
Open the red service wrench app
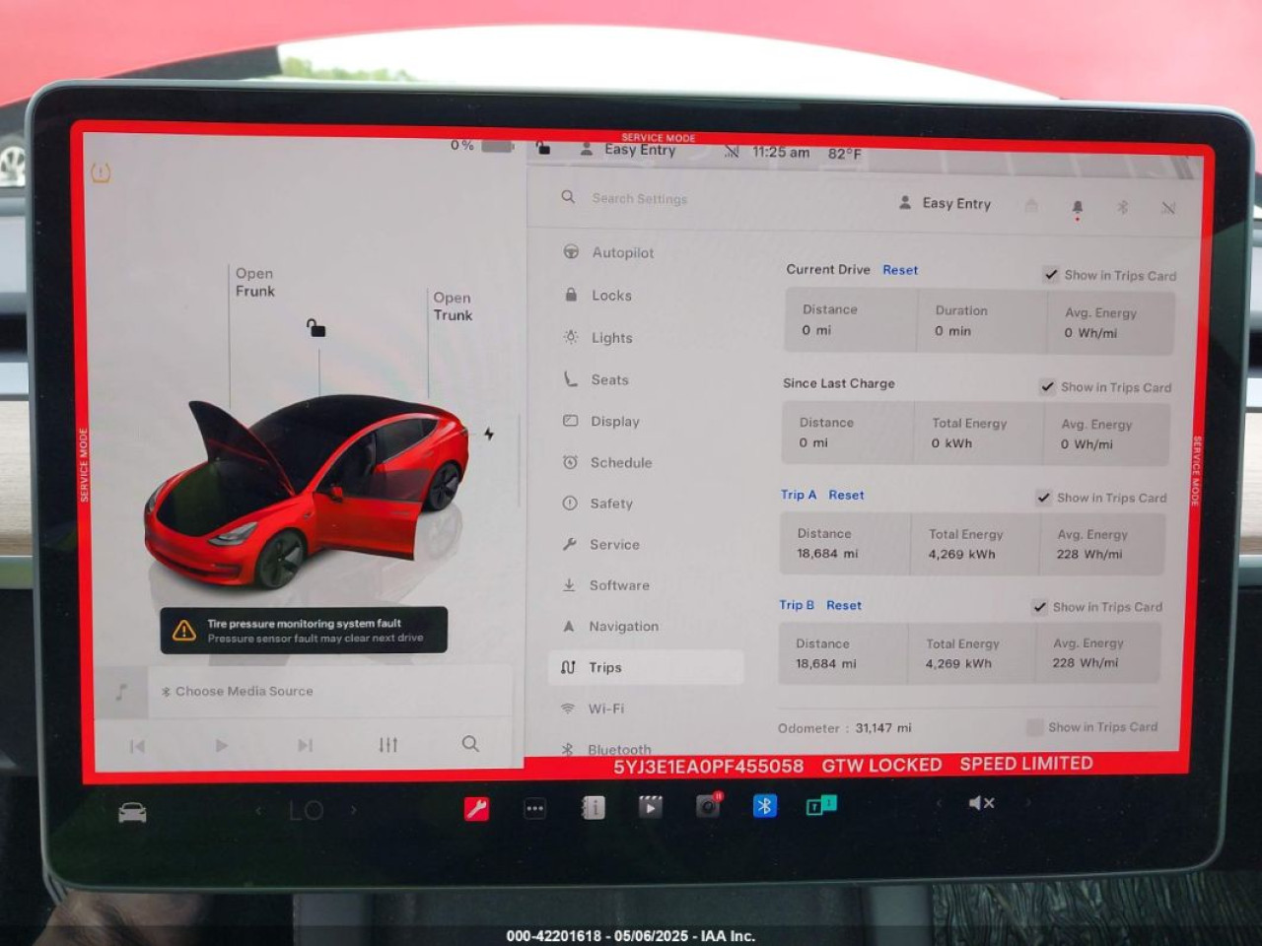476,808
